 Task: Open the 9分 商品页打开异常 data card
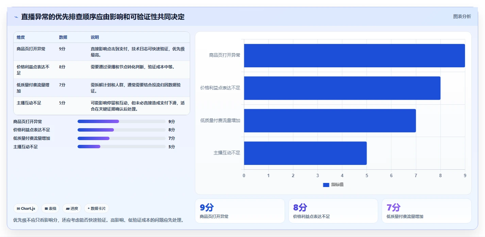pyautogui.click(x=240, y=211)
